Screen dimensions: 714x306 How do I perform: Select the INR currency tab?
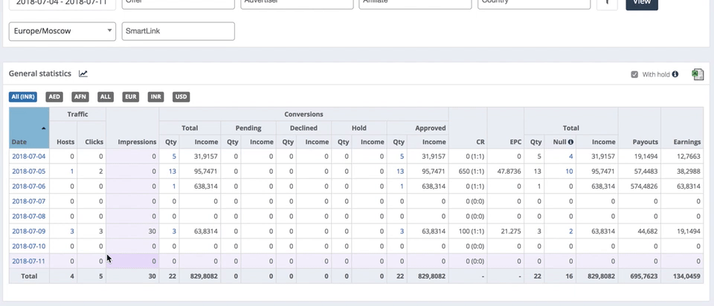pos(155,97)
